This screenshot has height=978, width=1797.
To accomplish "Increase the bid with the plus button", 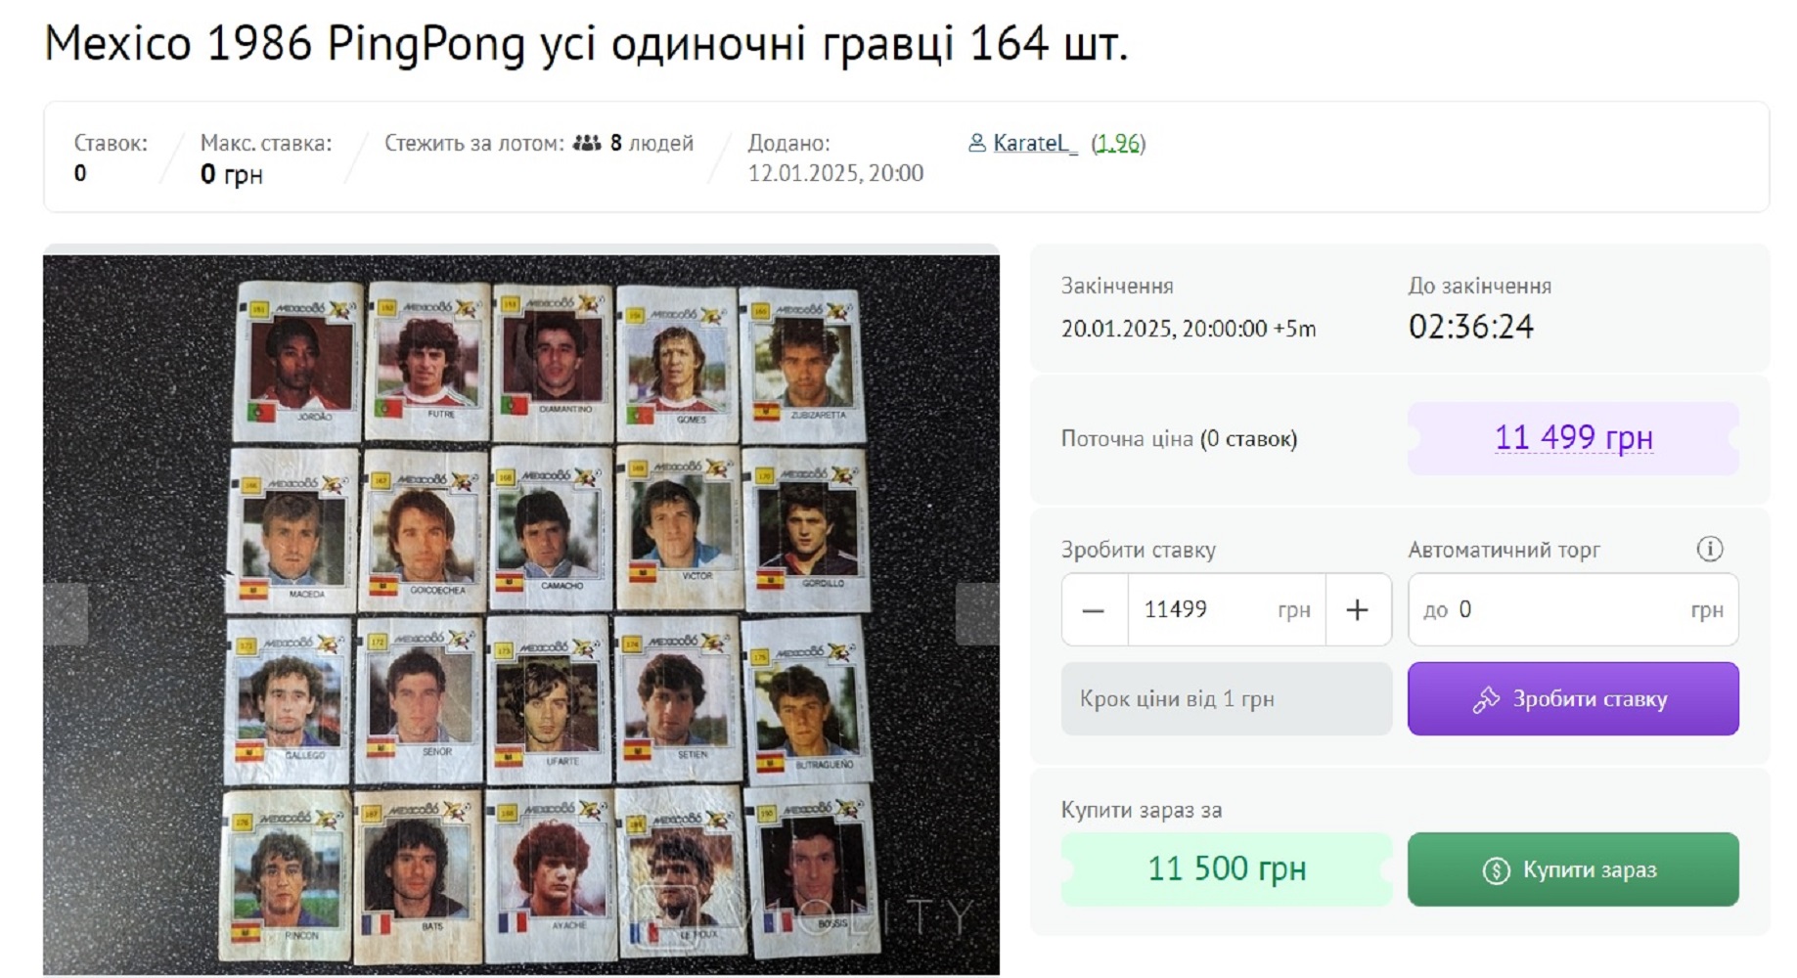I will click(x=1357, y=610).
